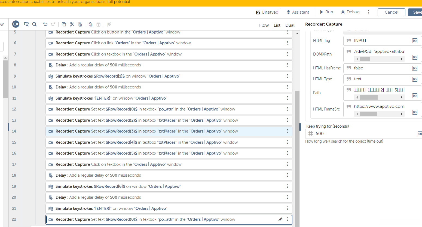
Task: Click the Unsaved status indicator
Action: [x=267, y=12]
